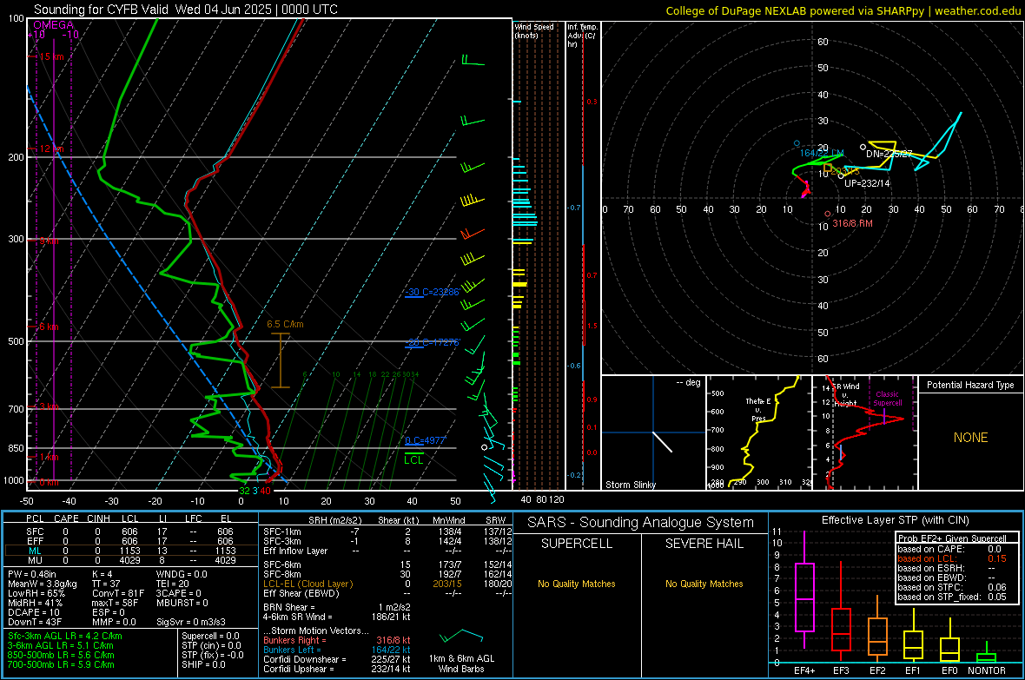Click the maxT = 58F value
Image resolution: width=1025 pixels, height=680 pixels.
tap(115, 603)
